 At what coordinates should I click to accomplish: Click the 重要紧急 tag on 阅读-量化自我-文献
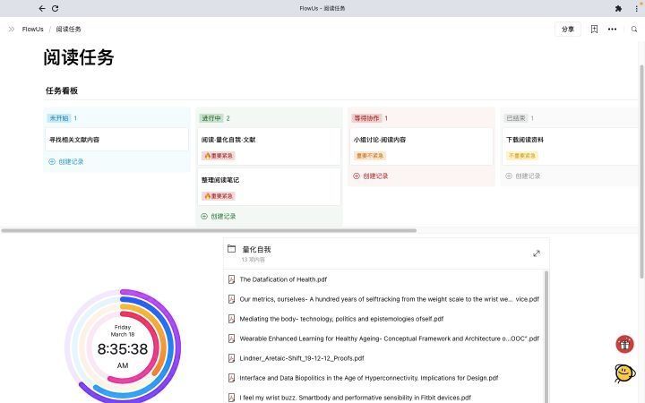[x=219, y=156]
